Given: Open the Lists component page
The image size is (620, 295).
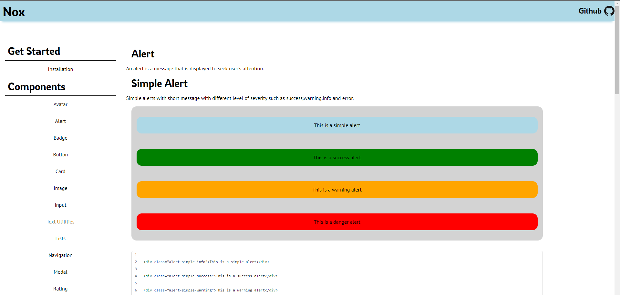Looking at the screenshot, I should 60,239.
